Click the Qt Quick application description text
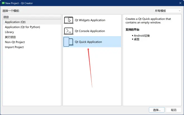This screenshot has width=184, height=115. (148, 21)
